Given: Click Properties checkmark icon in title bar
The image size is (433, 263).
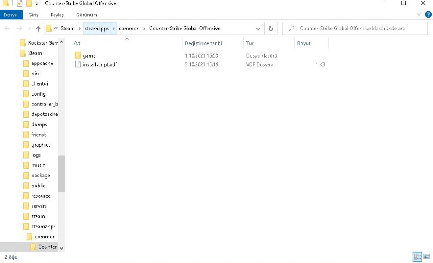Looking at the screenshot, I should 19,4.
